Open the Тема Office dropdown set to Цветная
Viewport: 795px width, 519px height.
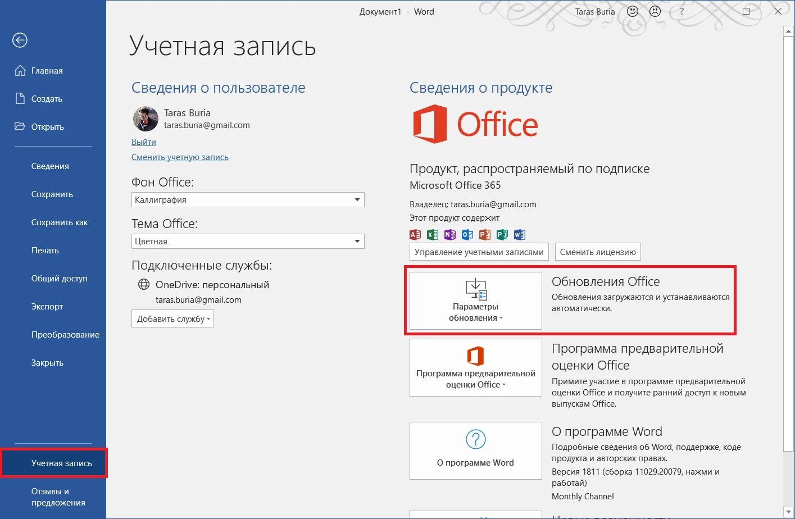tap(248, 241)
